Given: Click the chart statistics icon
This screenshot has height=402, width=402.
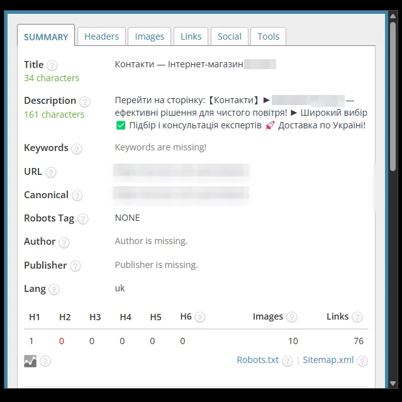Looking at the screenshot, I should [30, 361].
